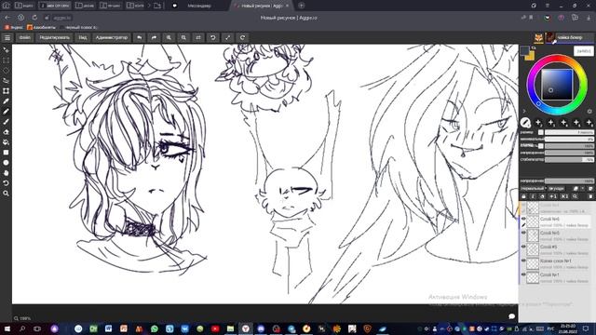This screenshot has height=335, width=596.
Task: Adjust the размер brush size slider
Action: (569, 132)
